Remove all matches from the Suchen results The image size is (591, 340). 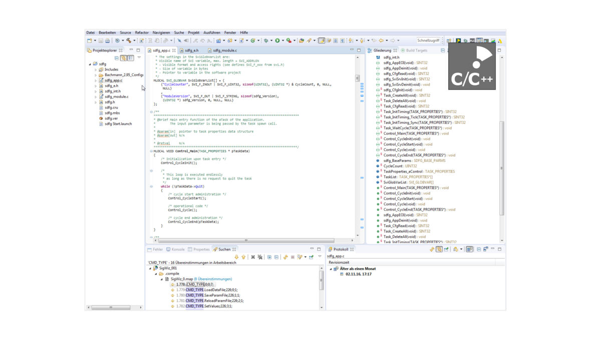(260, 256)
